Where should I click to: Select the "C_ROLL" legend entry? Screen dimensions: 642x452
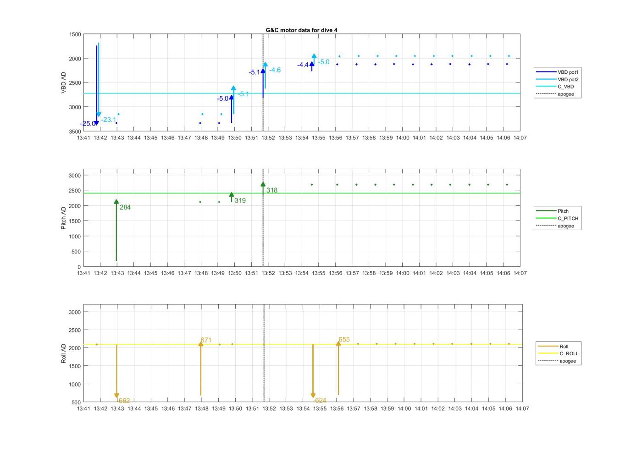pyautogui.click(x=559, y=353)
